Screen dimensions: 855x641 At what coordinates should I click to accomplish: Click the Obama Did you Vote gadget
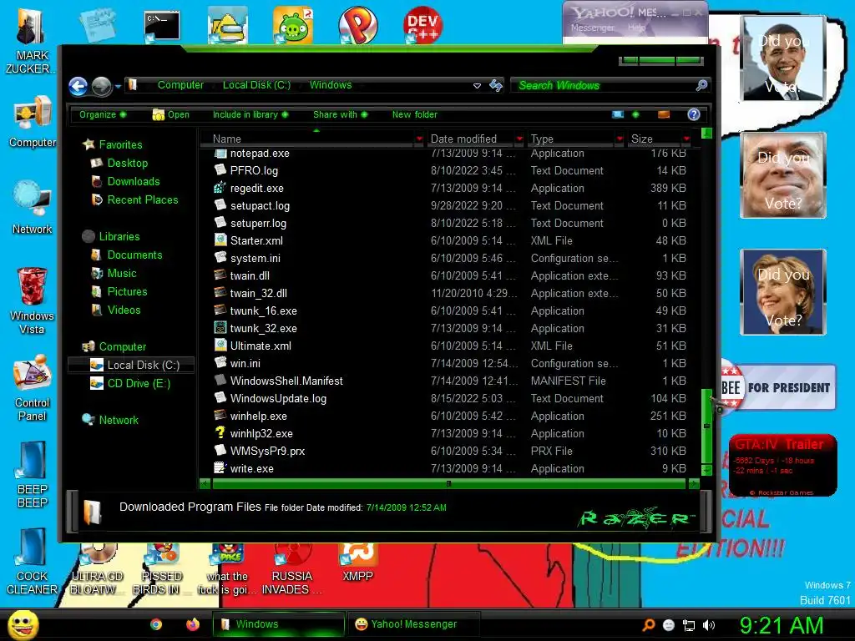coord(783,59)
